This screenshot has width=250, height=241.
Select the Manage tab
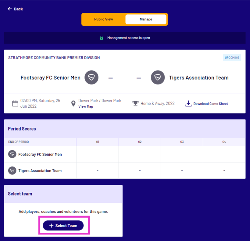point(146,19)
